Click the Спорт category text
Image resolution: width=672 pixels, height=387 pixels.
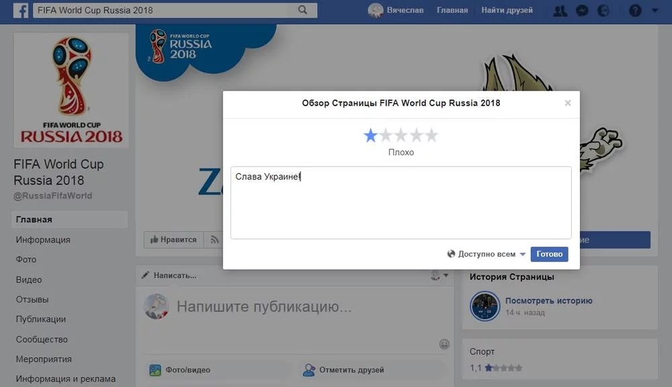[x=482, y=351]
